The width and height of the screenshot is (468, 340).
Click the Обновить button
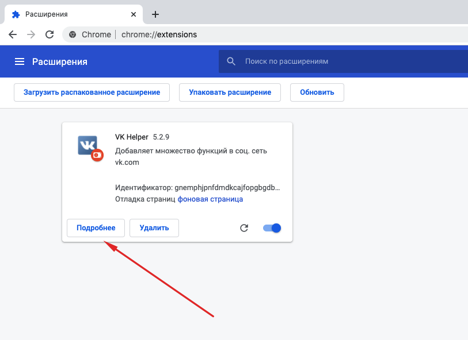pyautogui.click(x=317, y=92)
